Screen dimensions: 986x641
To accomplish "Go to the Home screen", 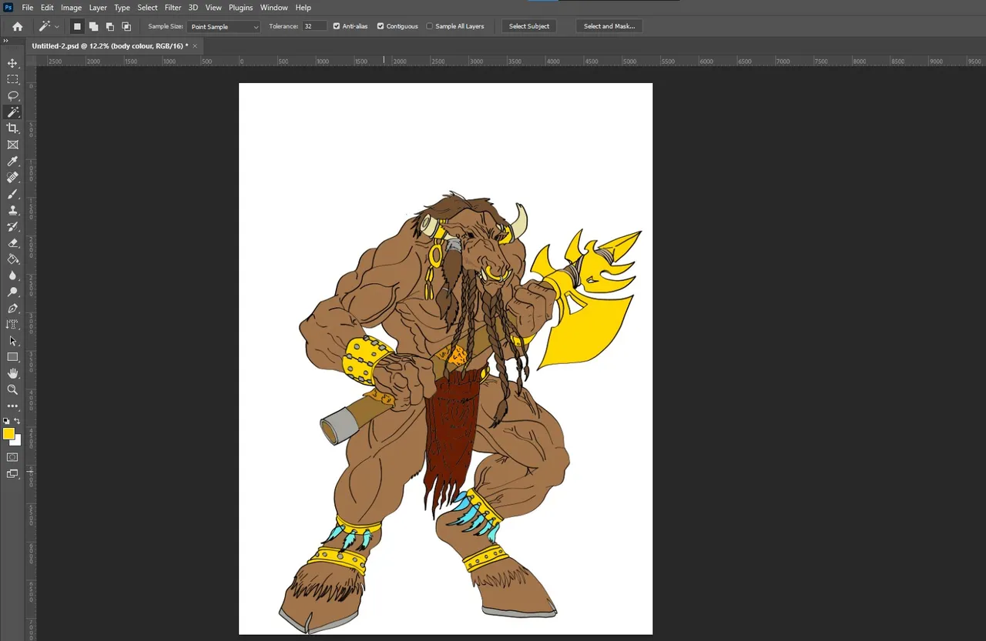I will point(17,26).
